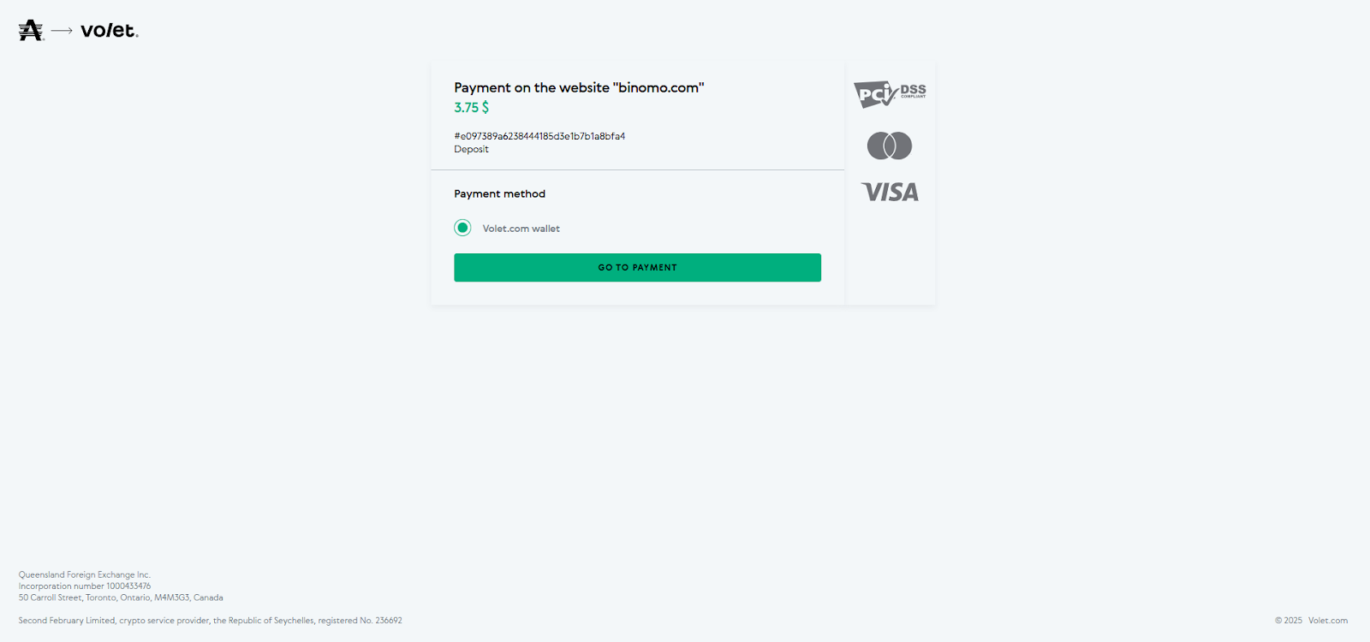This screenshot has width=1370, height=642.
Task: Click the 'Payment on the website binomo.com' title
Action: (579, 87)
